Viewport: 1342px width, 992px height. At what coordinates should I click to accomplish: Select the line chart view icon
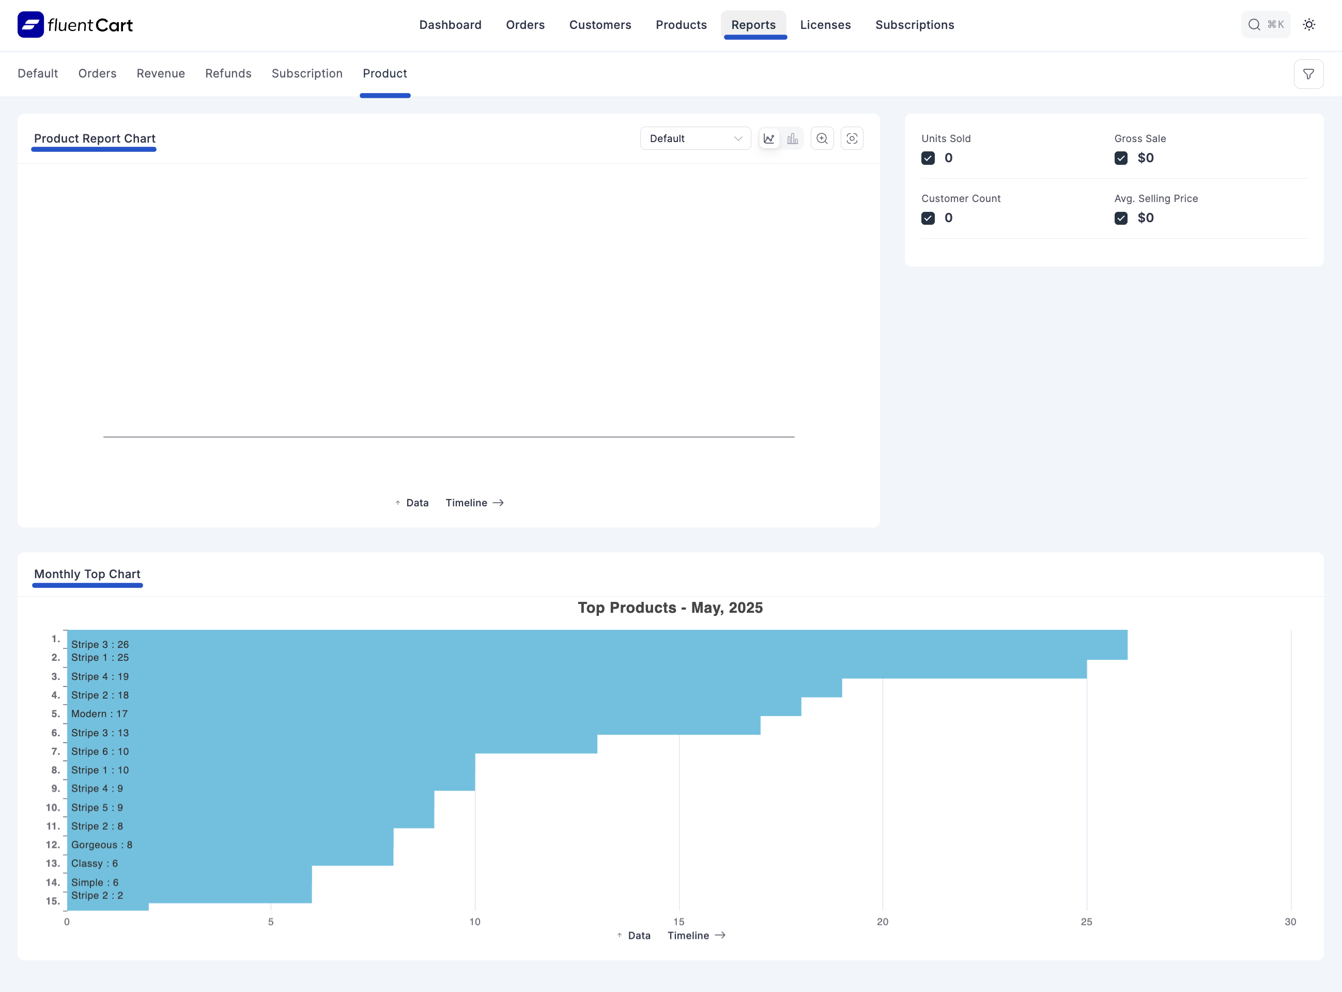tap(769, 138)
